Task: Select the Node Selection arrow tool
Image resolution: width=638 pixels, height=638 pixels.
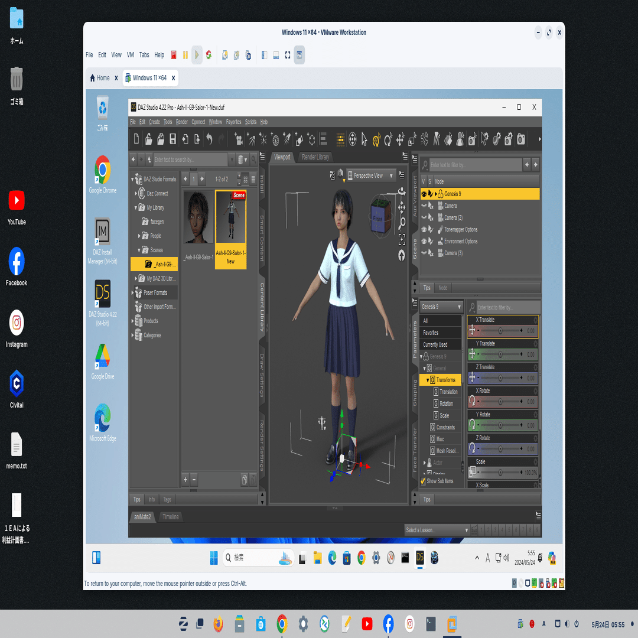Action: (x=364, y=138)
